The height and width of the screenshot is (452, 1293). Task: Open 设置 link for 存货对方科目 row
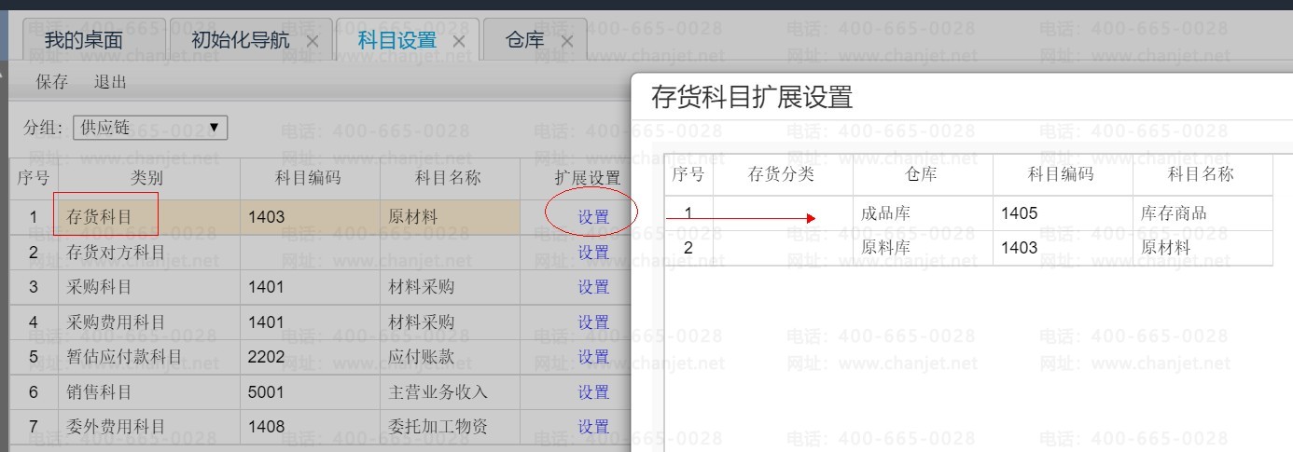pyautogui.click(x=593, y=253)
